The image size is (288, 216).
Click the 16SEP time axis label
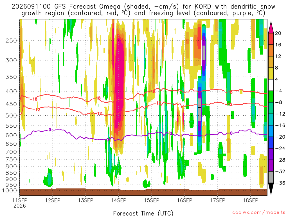click(184, 200)
